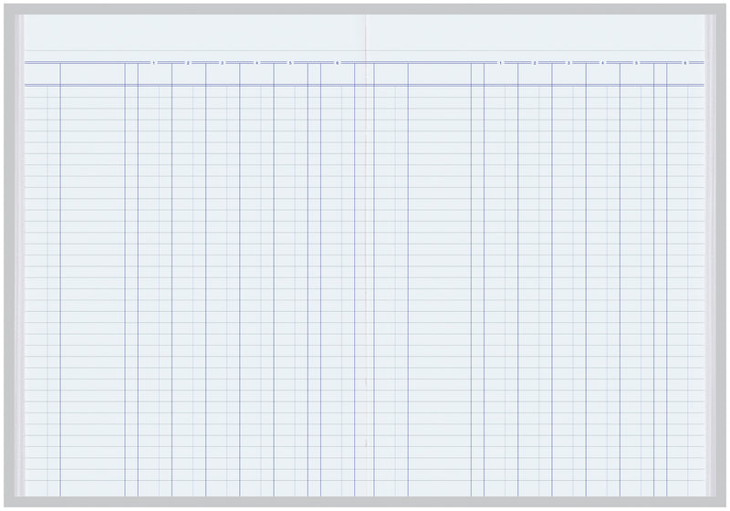Click column number 6 on the left page

[337, 63]
